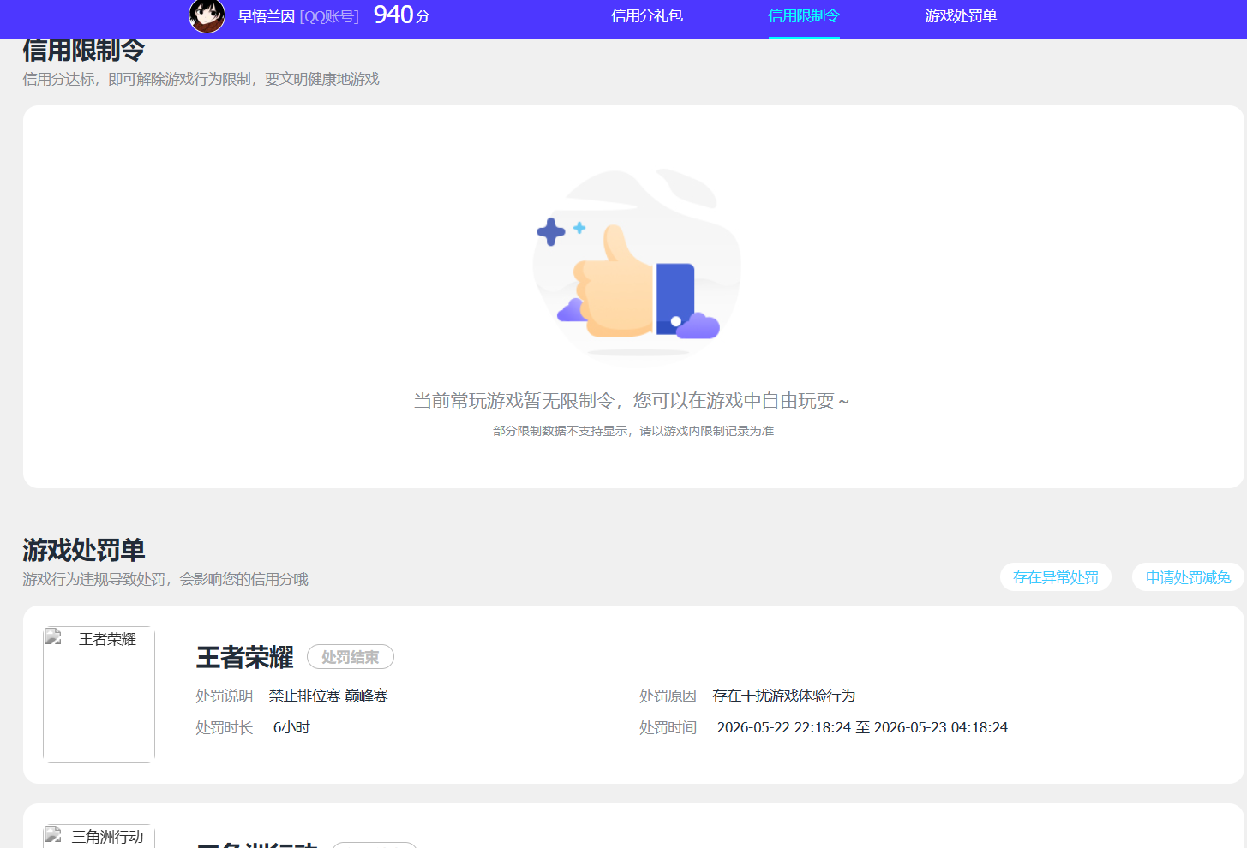1247x848 pixels.
Task: Click the 处罚时间 field label
Action: (668, 727)
